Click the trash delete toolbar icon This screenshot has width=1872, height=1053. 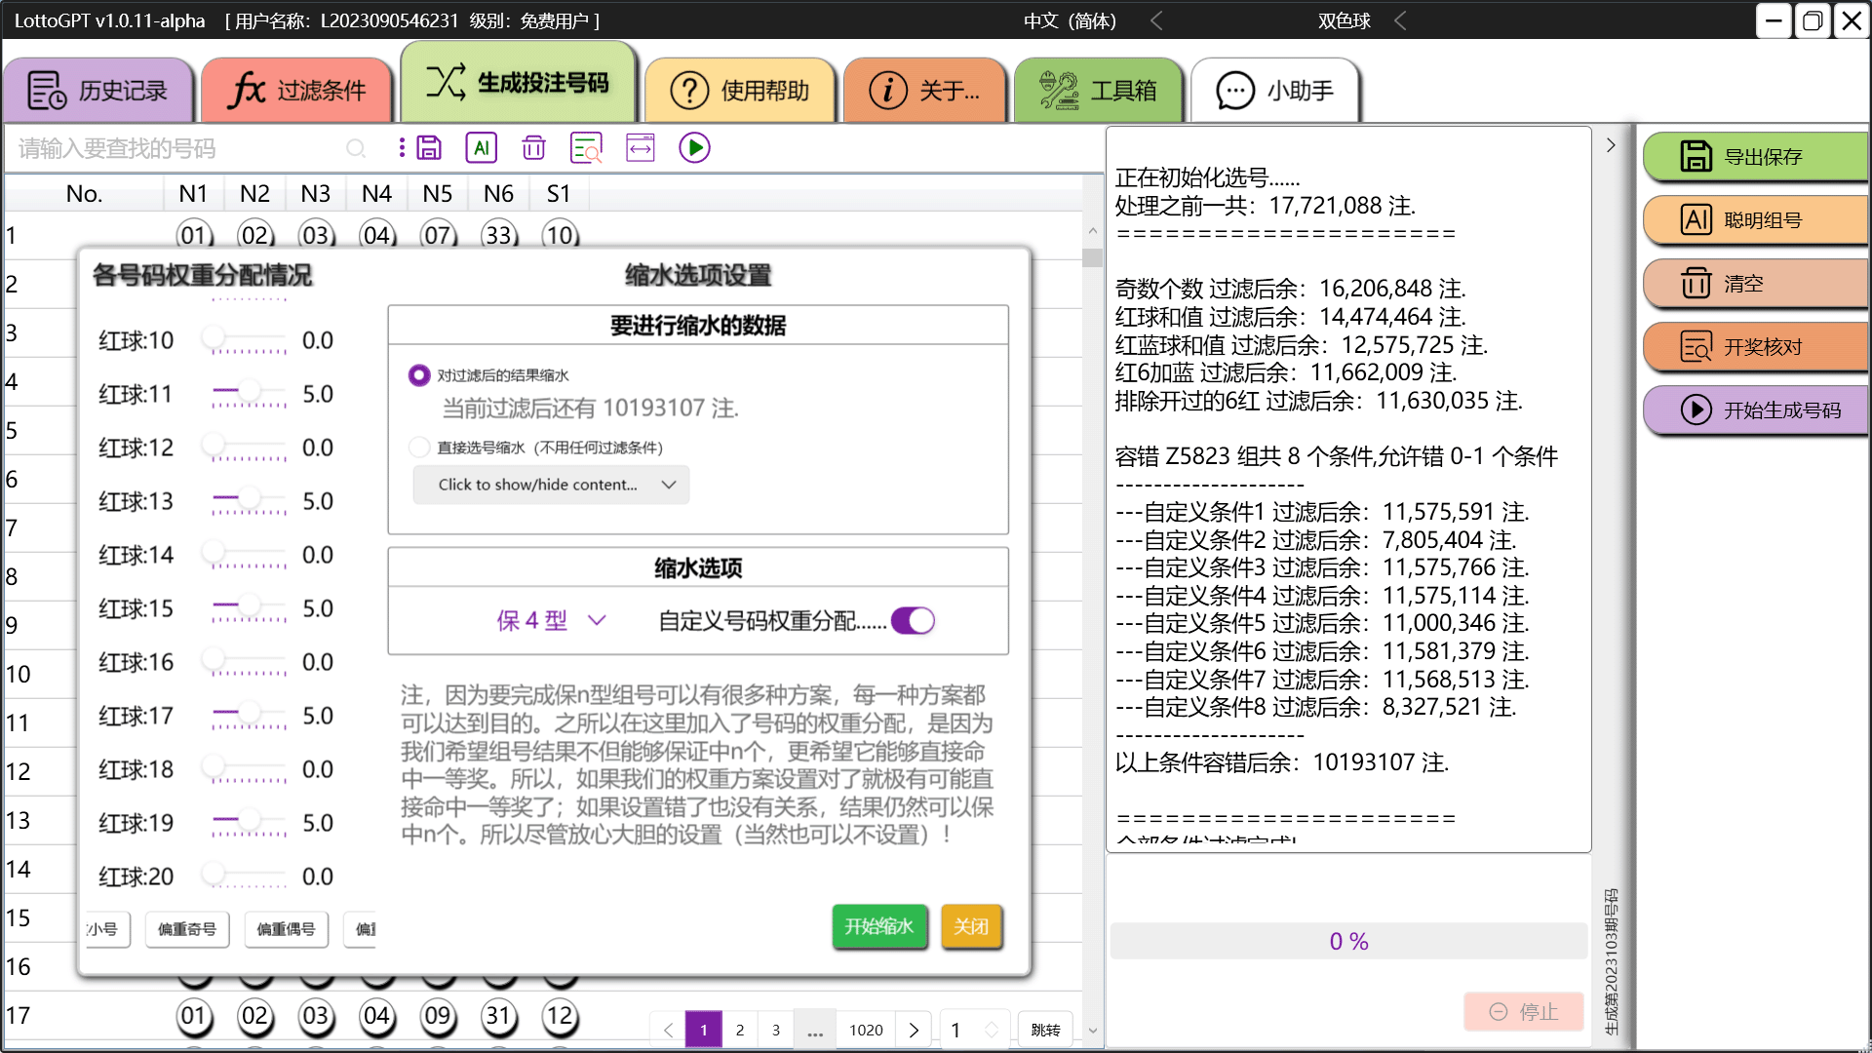[x=533, y=148]
